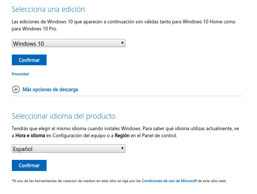Confirm the selected product language

[x=29, y=165]
